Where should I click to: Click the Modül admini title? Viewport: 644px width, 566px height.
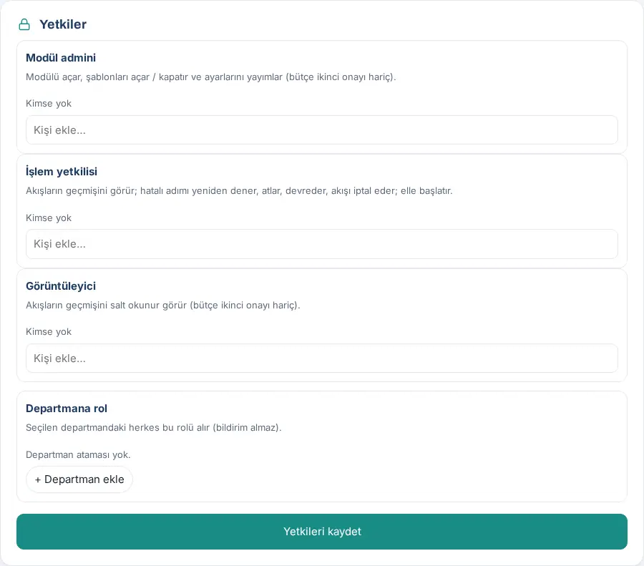pos(61,58)
